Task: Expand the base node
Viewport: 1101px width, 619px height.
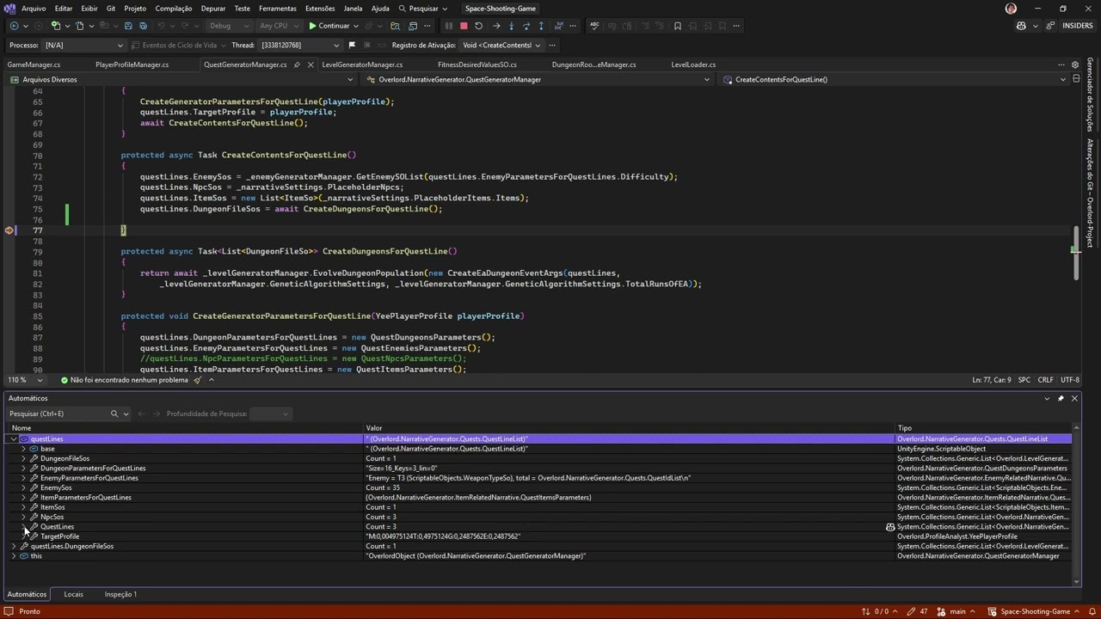Action: coord(23,449)
